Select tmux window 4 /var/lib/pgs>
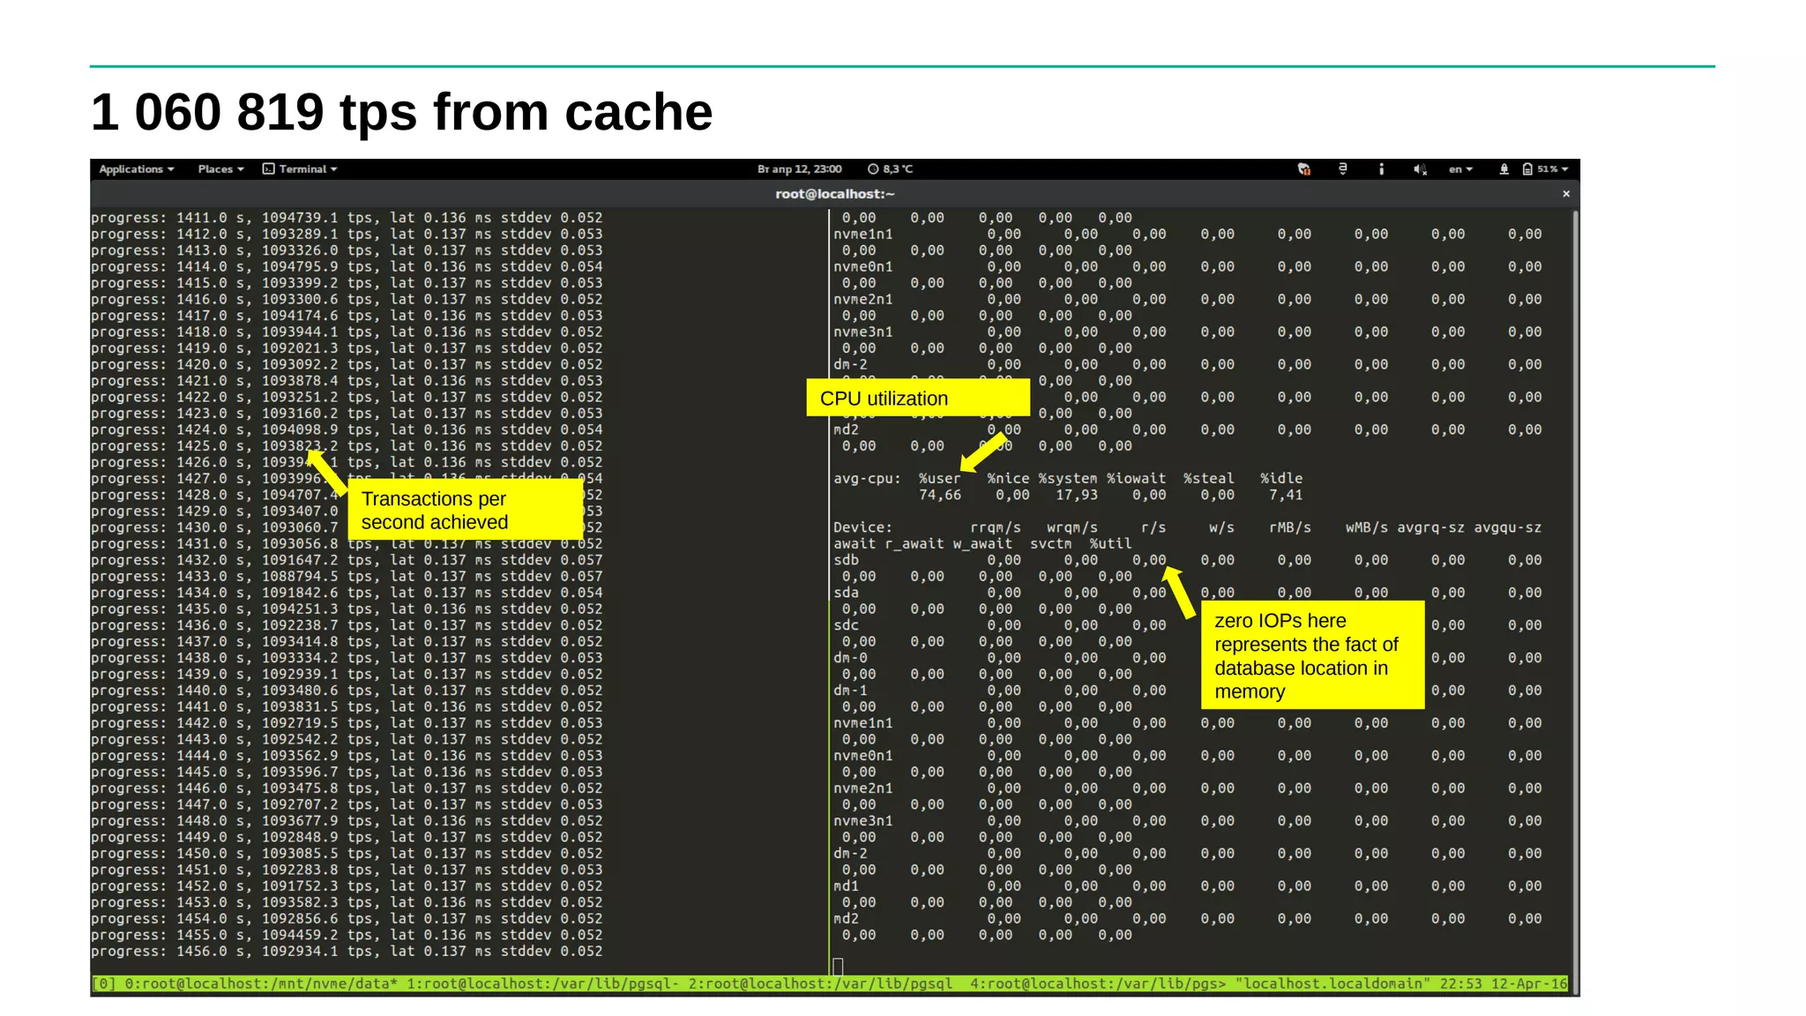Screen dimensions: 1806x1016 1098,983
